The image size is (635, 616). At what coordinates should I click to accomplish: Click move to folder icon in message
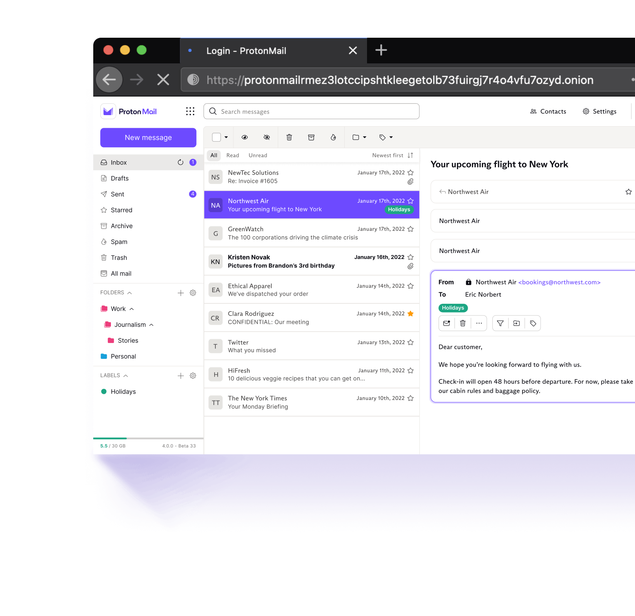[x=517, y=323]
